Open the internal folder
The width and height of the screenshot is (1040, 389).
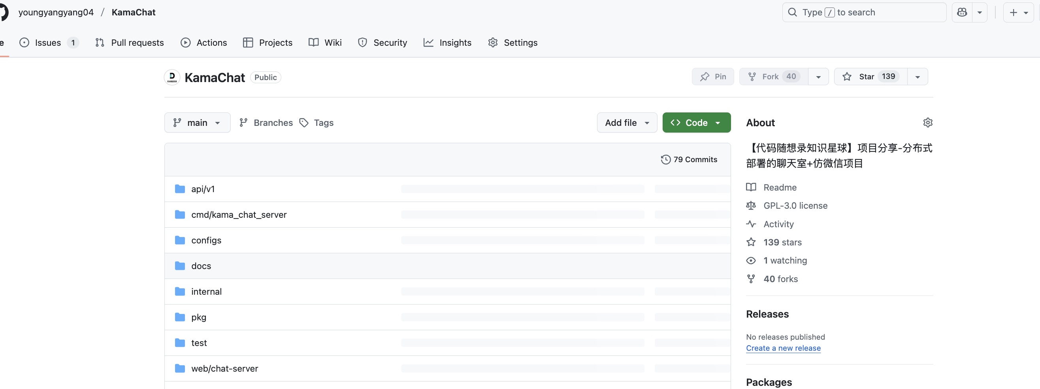coord(206,292)
